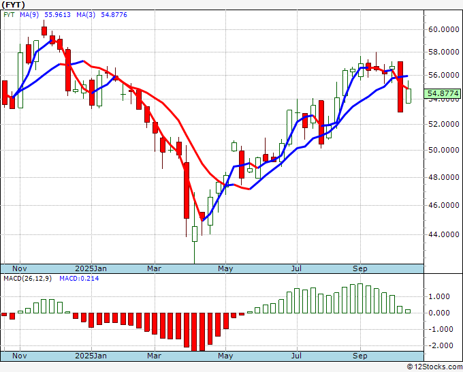
Task: Click the tallest green MACD bar near September
Action: point(360,298)
